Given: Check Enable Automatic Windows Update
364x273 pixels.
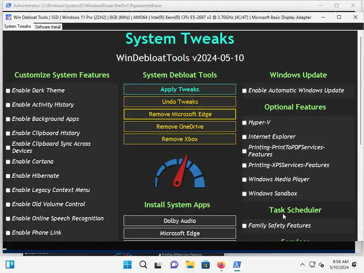Looking at the screenshot, I should [x=244, y=91].
